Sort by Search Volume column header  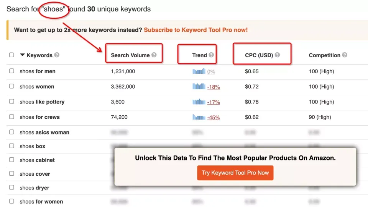(130, 55)
